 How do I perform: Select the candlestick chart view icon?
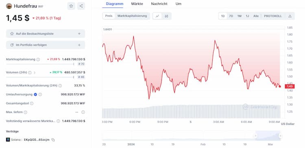(166, 16)
